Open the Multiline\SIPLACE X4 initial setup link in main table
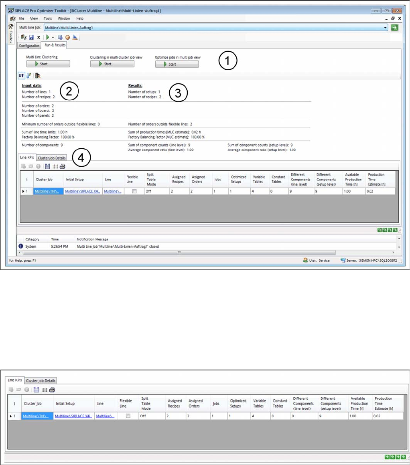This screenshot has width=410, height=465. [83, 191]
